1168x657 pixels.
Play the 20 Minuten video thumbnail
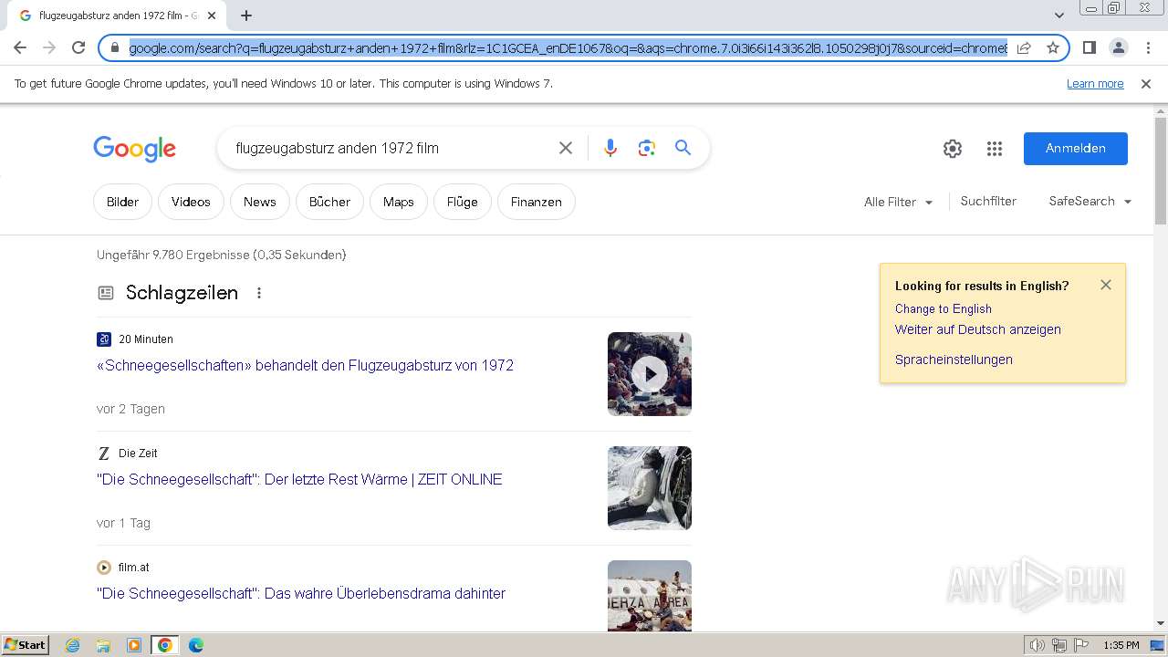pyautogui.click(x=650, y=374)
